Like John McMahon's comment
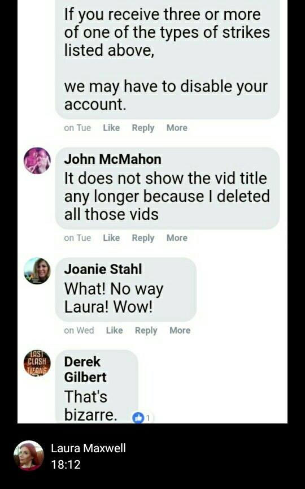Screen dimensions: 305x489 click(x=111, y=238)
